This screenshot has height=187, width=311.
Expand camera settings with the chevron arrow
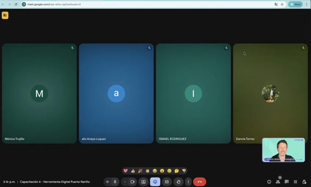click(125, 182)
